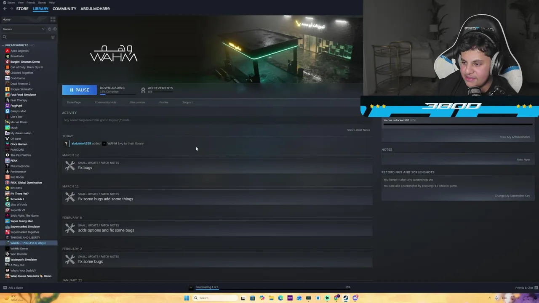Pause the WAHM download
This screenshot has height=303, width=539.
(x=79, y=90)
